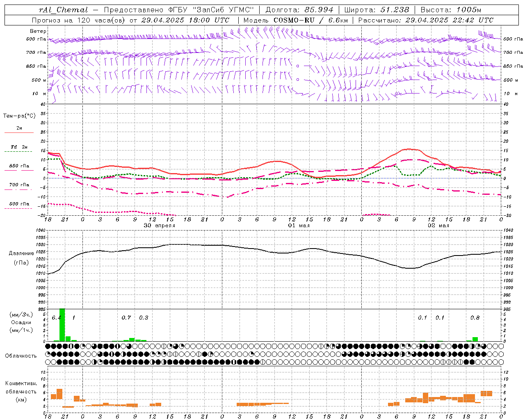Screen dimensions: 525x420
Task: Click the dashed line swatch under the temperature 700 гПа legend
Action: [x=19, y=189]
